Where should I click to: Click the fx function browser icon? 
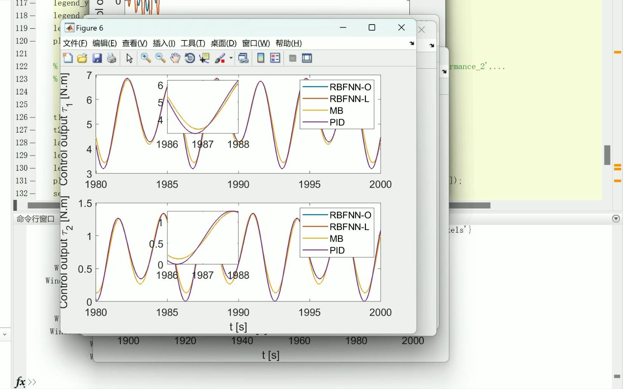[20, 382]
